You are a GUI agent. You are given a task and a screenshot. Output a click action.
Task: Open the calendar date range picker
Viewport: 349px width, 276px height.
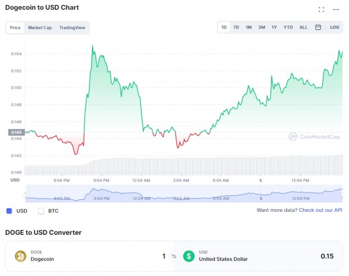pyautogui.click(x=318, y=27)
